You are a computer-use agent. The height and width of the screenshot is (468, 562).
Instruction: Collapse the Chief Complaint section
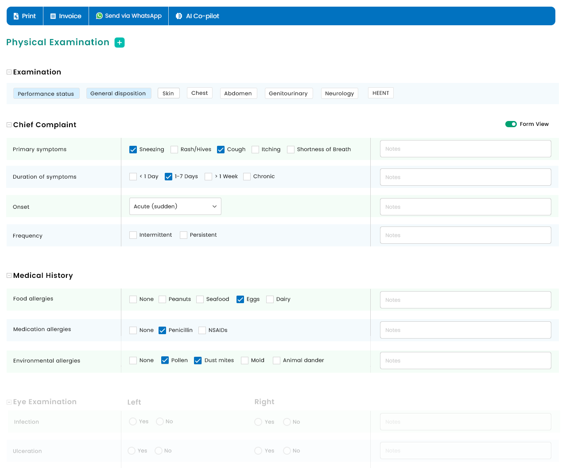9,125
